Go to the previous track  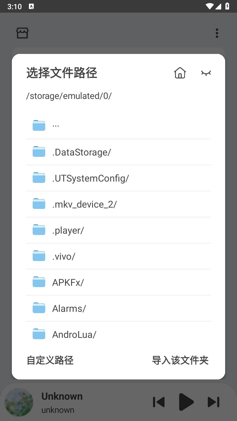click(159, 402)
